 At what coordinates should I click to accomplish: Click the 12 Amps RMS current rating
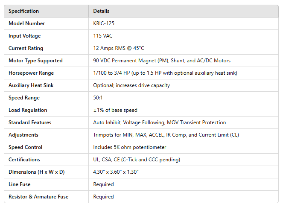(x=119, y=48)
